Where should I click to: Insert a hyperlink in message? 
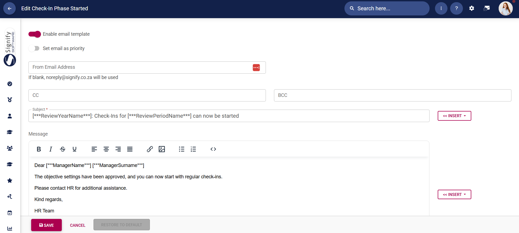[150, 149]
